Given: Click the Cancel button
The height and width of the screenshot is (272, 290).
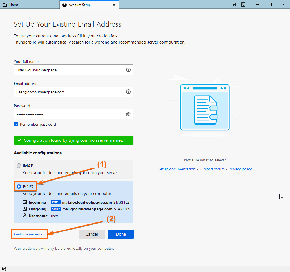Looking at the screenshot, I should coord(92,234).
